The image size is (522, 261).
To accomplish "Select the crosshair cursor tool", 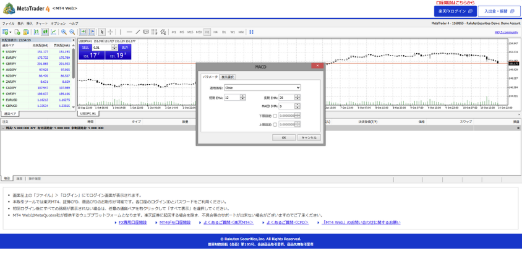I will click(x=111, y=32).
